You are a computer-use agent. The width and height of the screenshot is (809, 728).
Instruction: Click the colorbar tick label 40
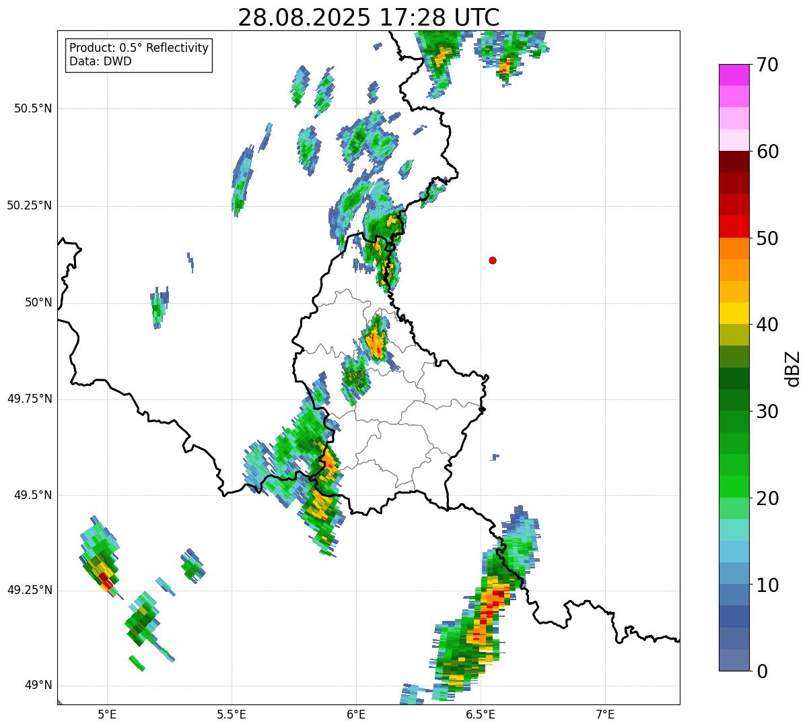click(767, 325)
